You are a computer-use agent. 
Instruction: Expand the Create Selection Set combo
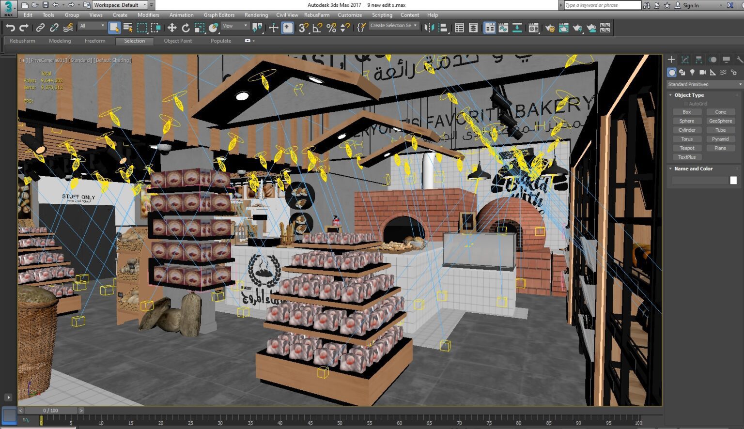[414, 25]
